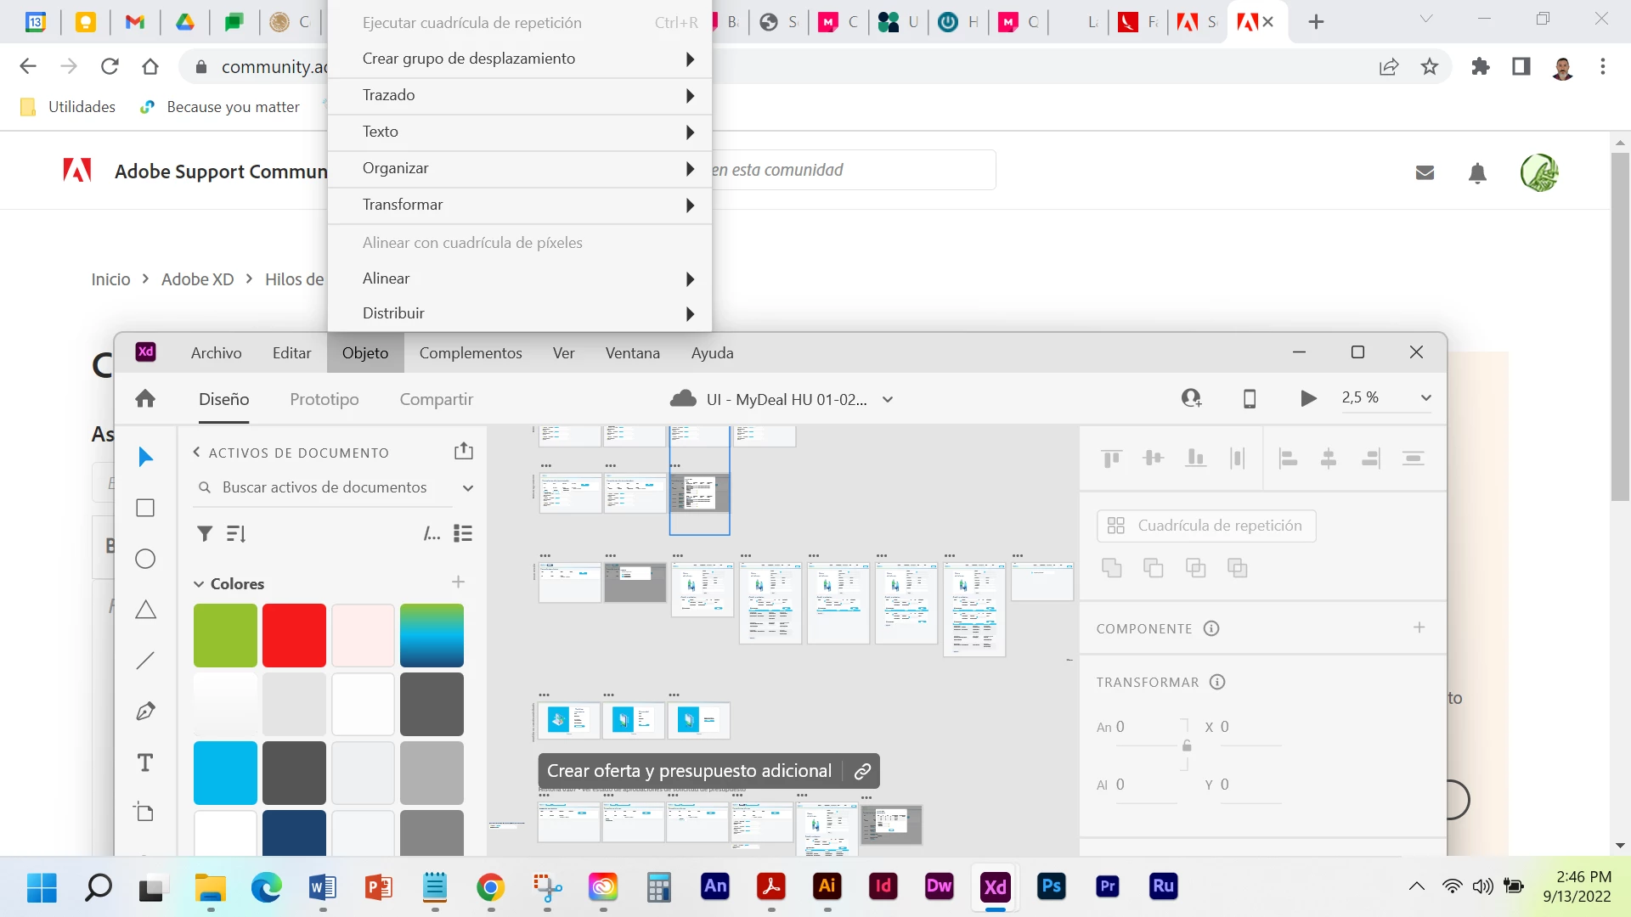Toggle the aspect ratio lock

(x=1187, y=745)
